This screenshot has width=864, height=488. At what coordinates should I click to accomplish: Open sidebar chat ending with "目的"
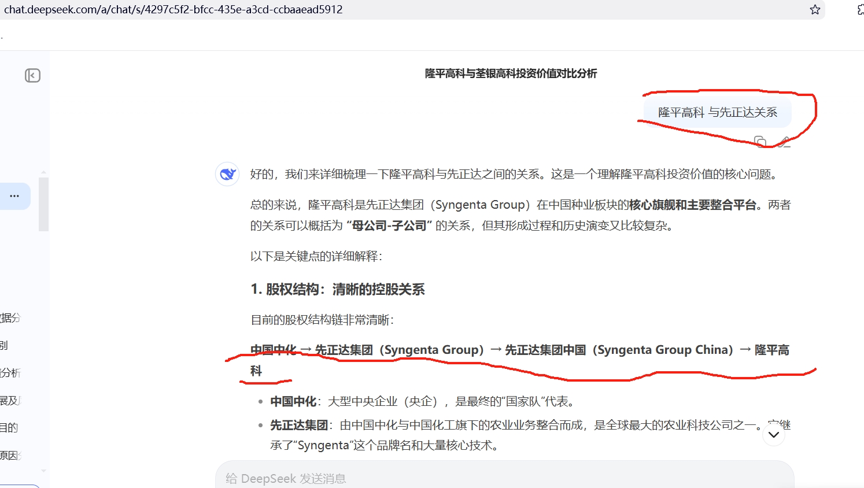[9, 428]
